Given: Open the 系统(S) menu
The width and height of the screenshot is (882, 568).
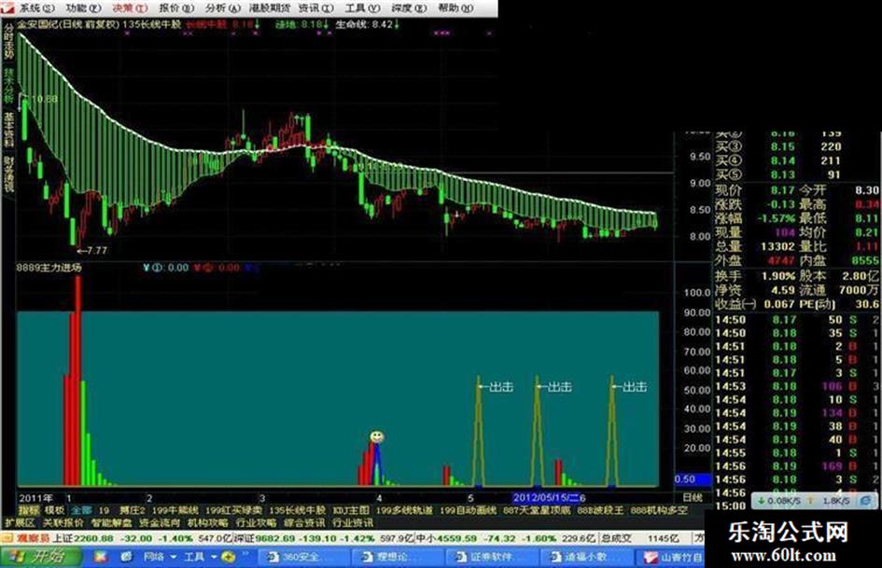Looking at the screenshot, I should pyautogui.click(x=37, y=7).
